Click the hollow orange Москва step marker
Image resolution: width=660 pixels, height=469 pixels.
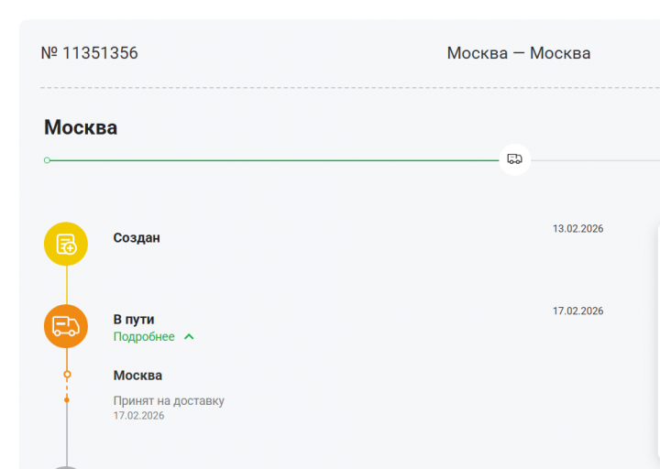click(x=67, y=375)
